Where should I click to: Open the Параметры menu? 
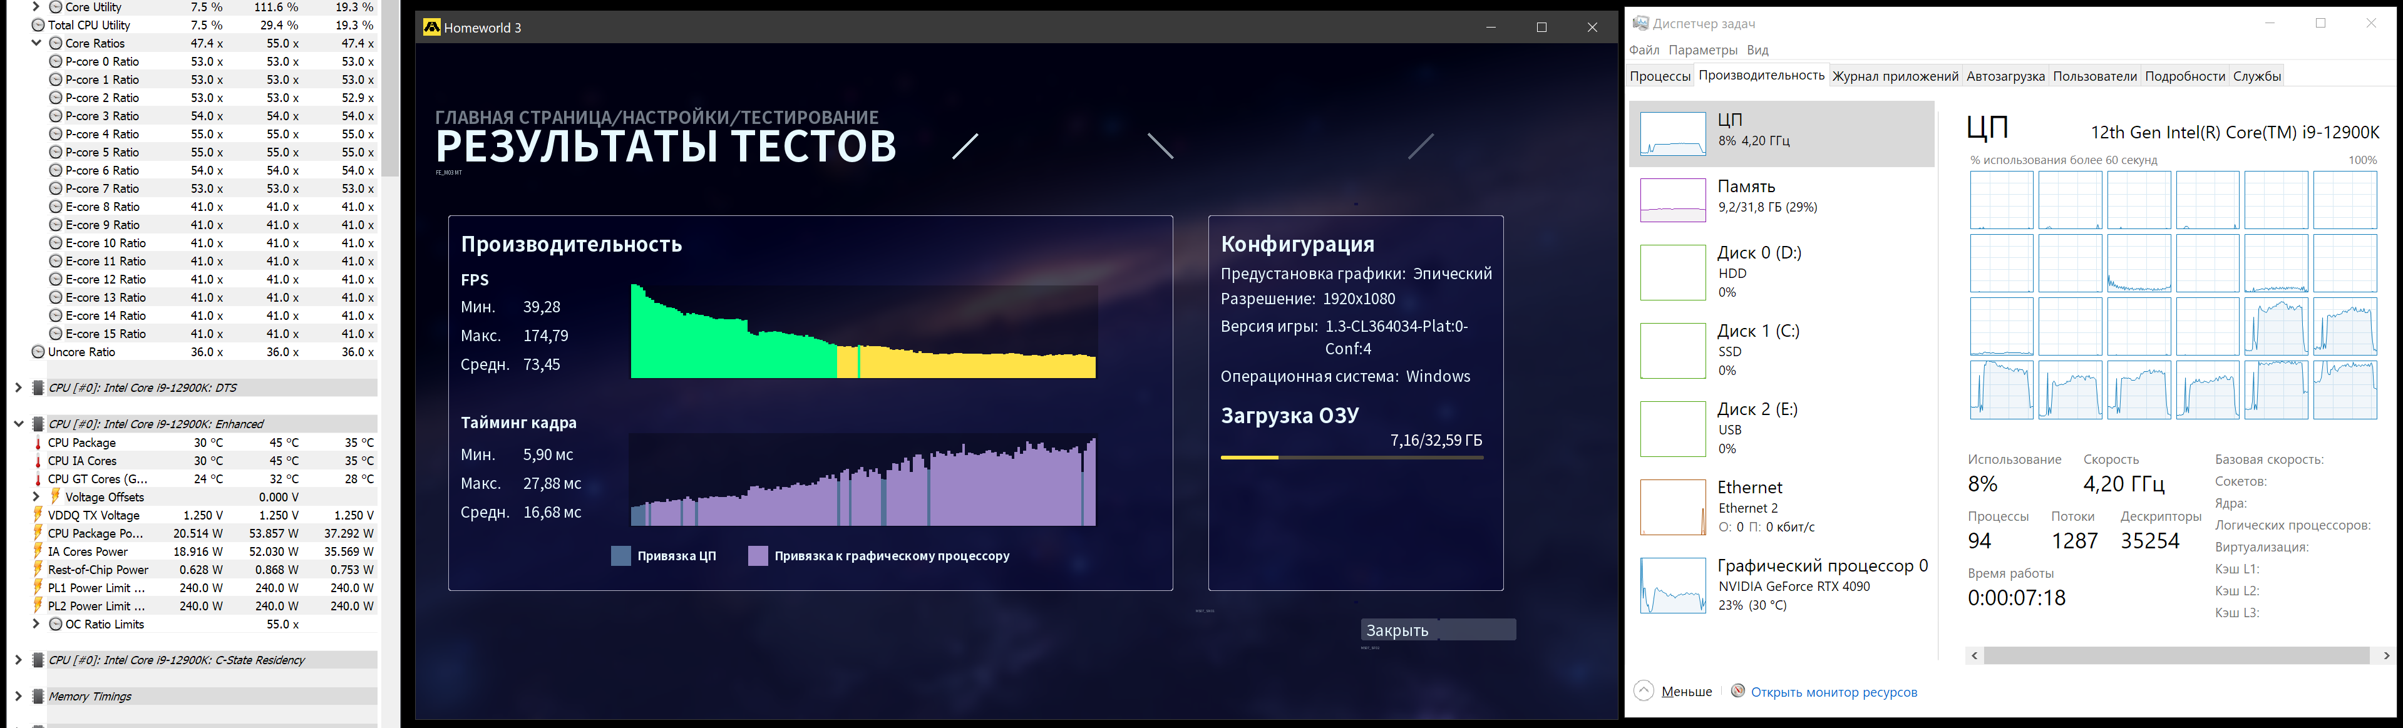[1702, 50]
